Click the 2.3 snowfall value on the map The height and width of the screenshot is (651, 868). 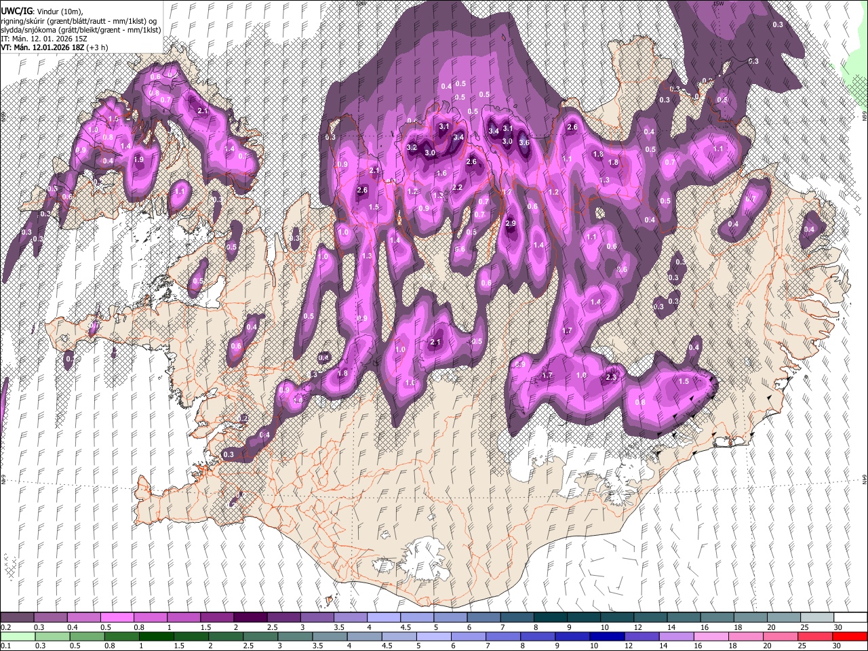pos(611,377)
